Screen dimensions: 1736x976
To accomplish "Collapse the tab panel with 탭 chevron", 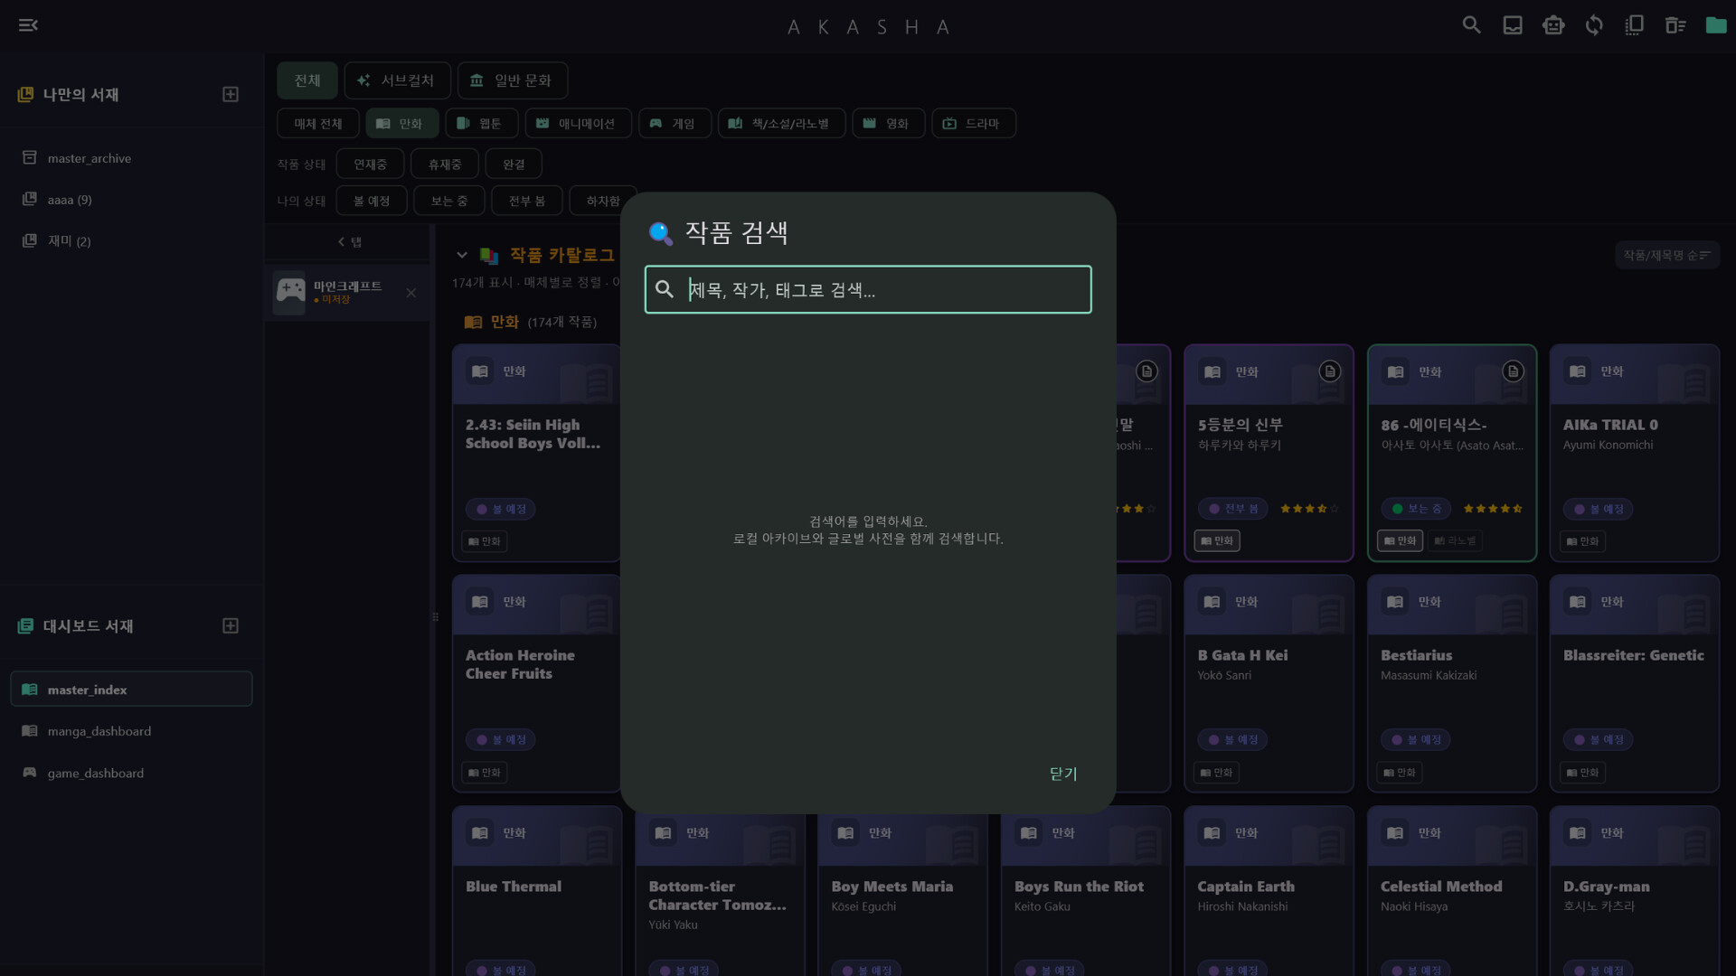I will tap(349, 242).
